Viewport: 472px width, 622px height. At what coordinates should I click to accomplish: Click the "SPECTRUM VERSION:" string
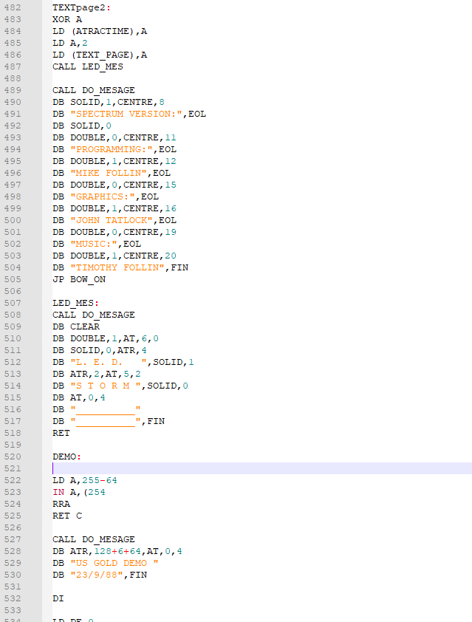tap(126, 114)
